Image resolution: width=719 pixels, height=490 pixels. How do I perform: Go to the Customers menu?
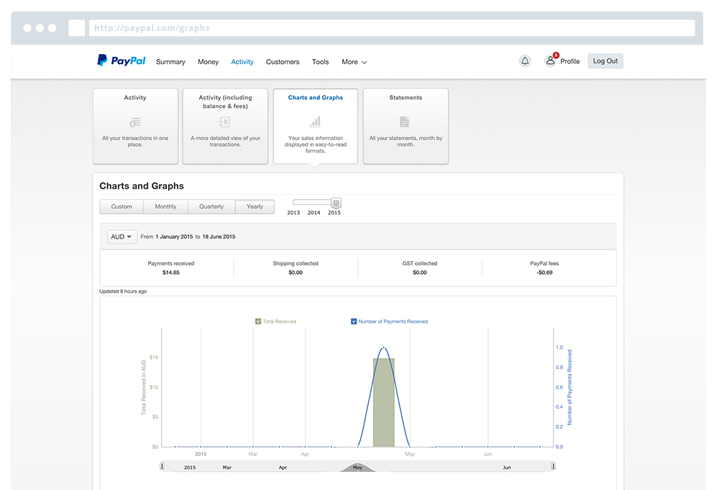pyautogui.click(x=283, y=62)
